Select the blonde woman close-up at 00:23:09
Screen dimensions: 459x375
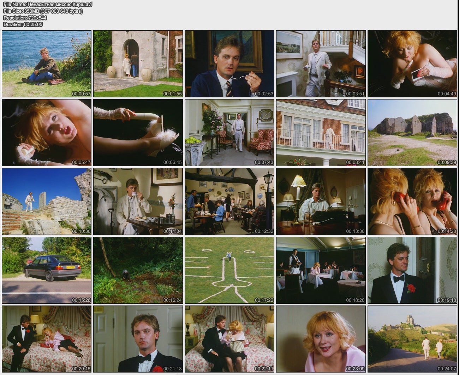click(321, 339)
